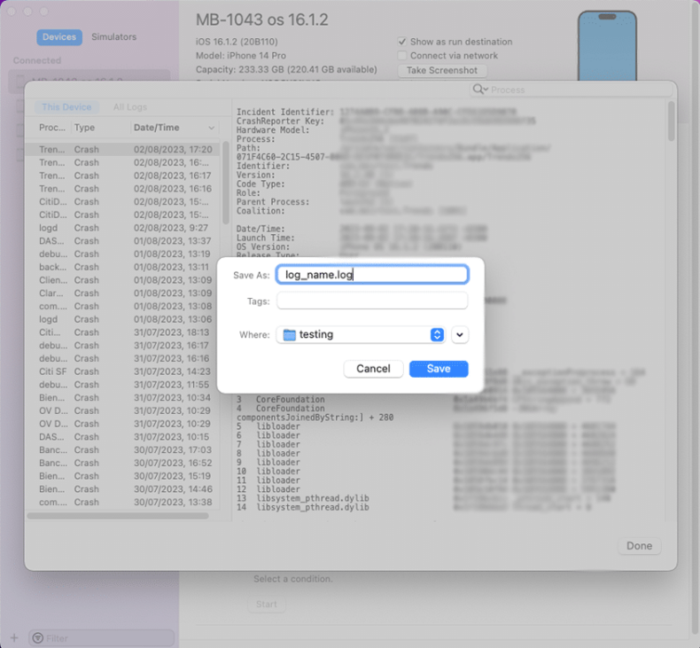Open the Where location popup for testing
Image resolution: width=700 pixels, height=648 pixels.
(x=436, y=335)
